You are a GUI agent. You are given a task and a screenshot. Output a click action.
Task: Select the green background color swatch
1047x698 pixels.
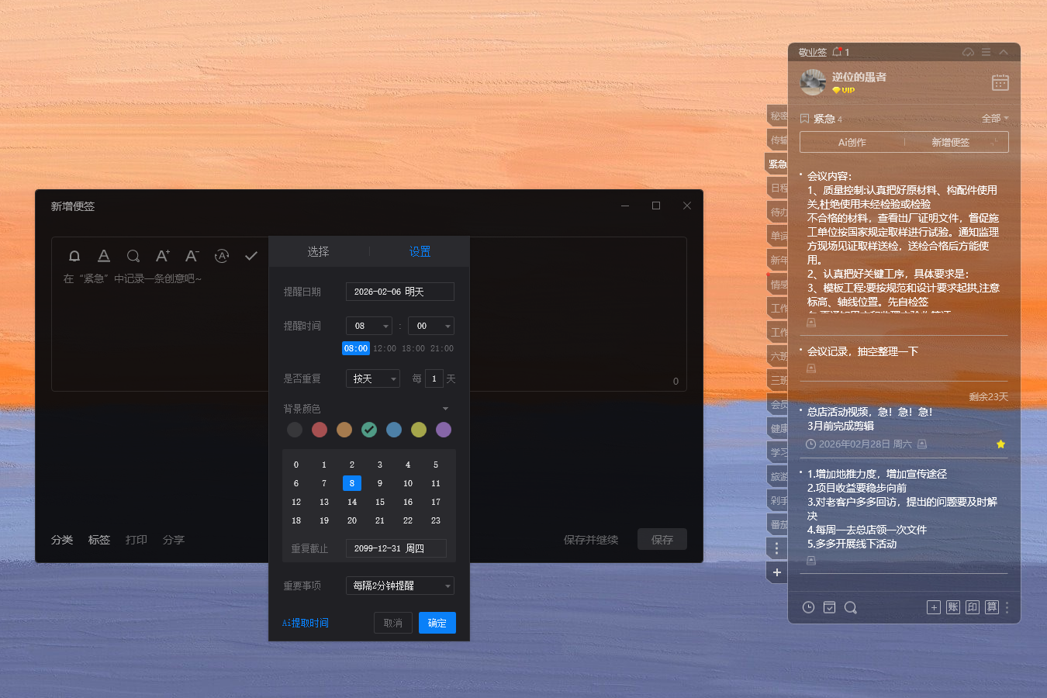click(368, 430)
